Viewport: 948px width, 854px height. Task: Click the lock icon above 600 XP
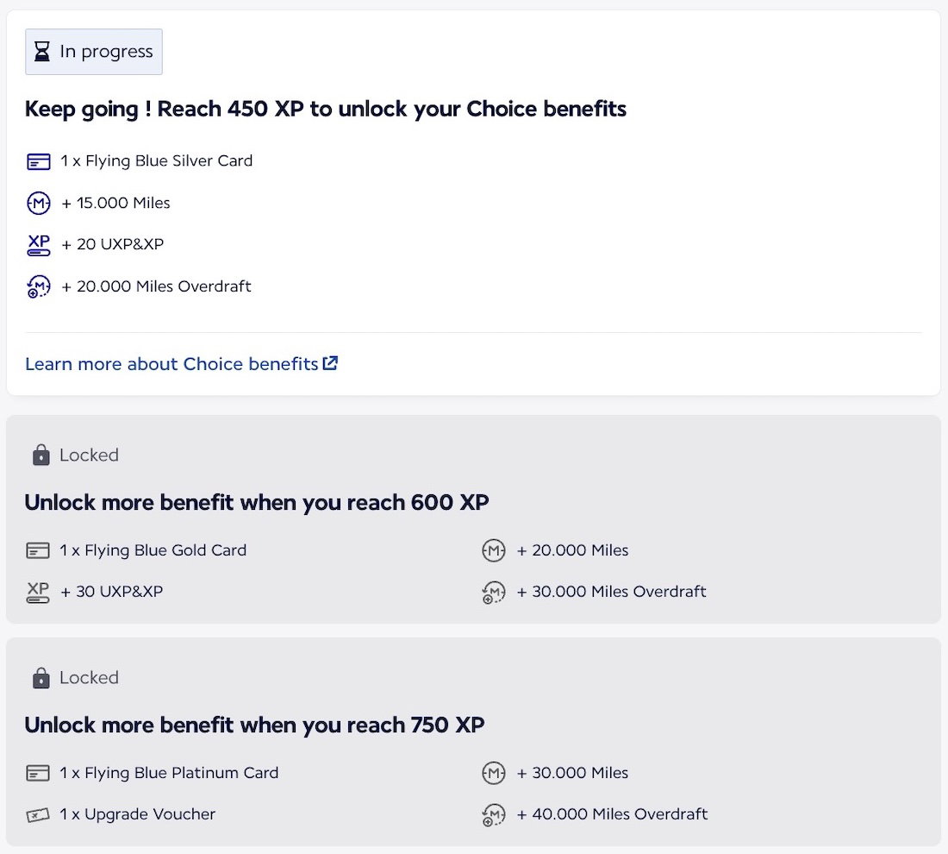pyautogui.click(x=41, y=455)
